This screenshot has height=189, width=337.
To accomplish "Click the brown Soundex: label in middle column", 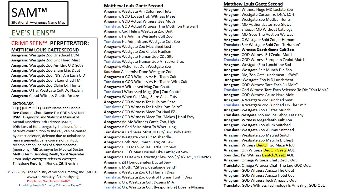I will (x=112, y=72).
